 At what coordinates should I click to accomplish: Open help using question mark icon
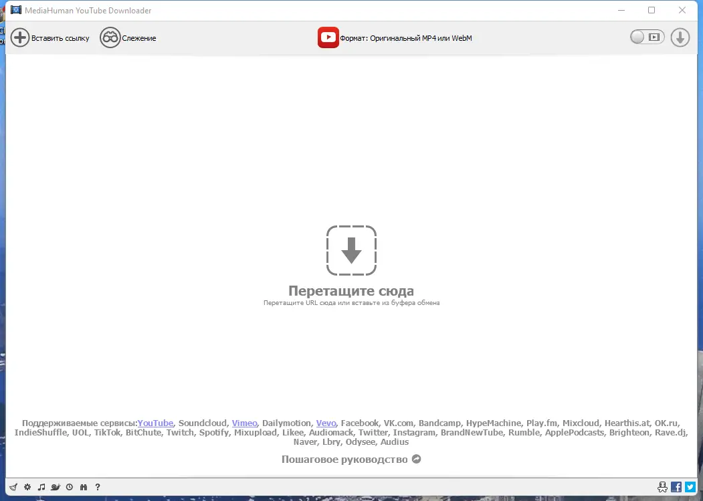(98, 487)
